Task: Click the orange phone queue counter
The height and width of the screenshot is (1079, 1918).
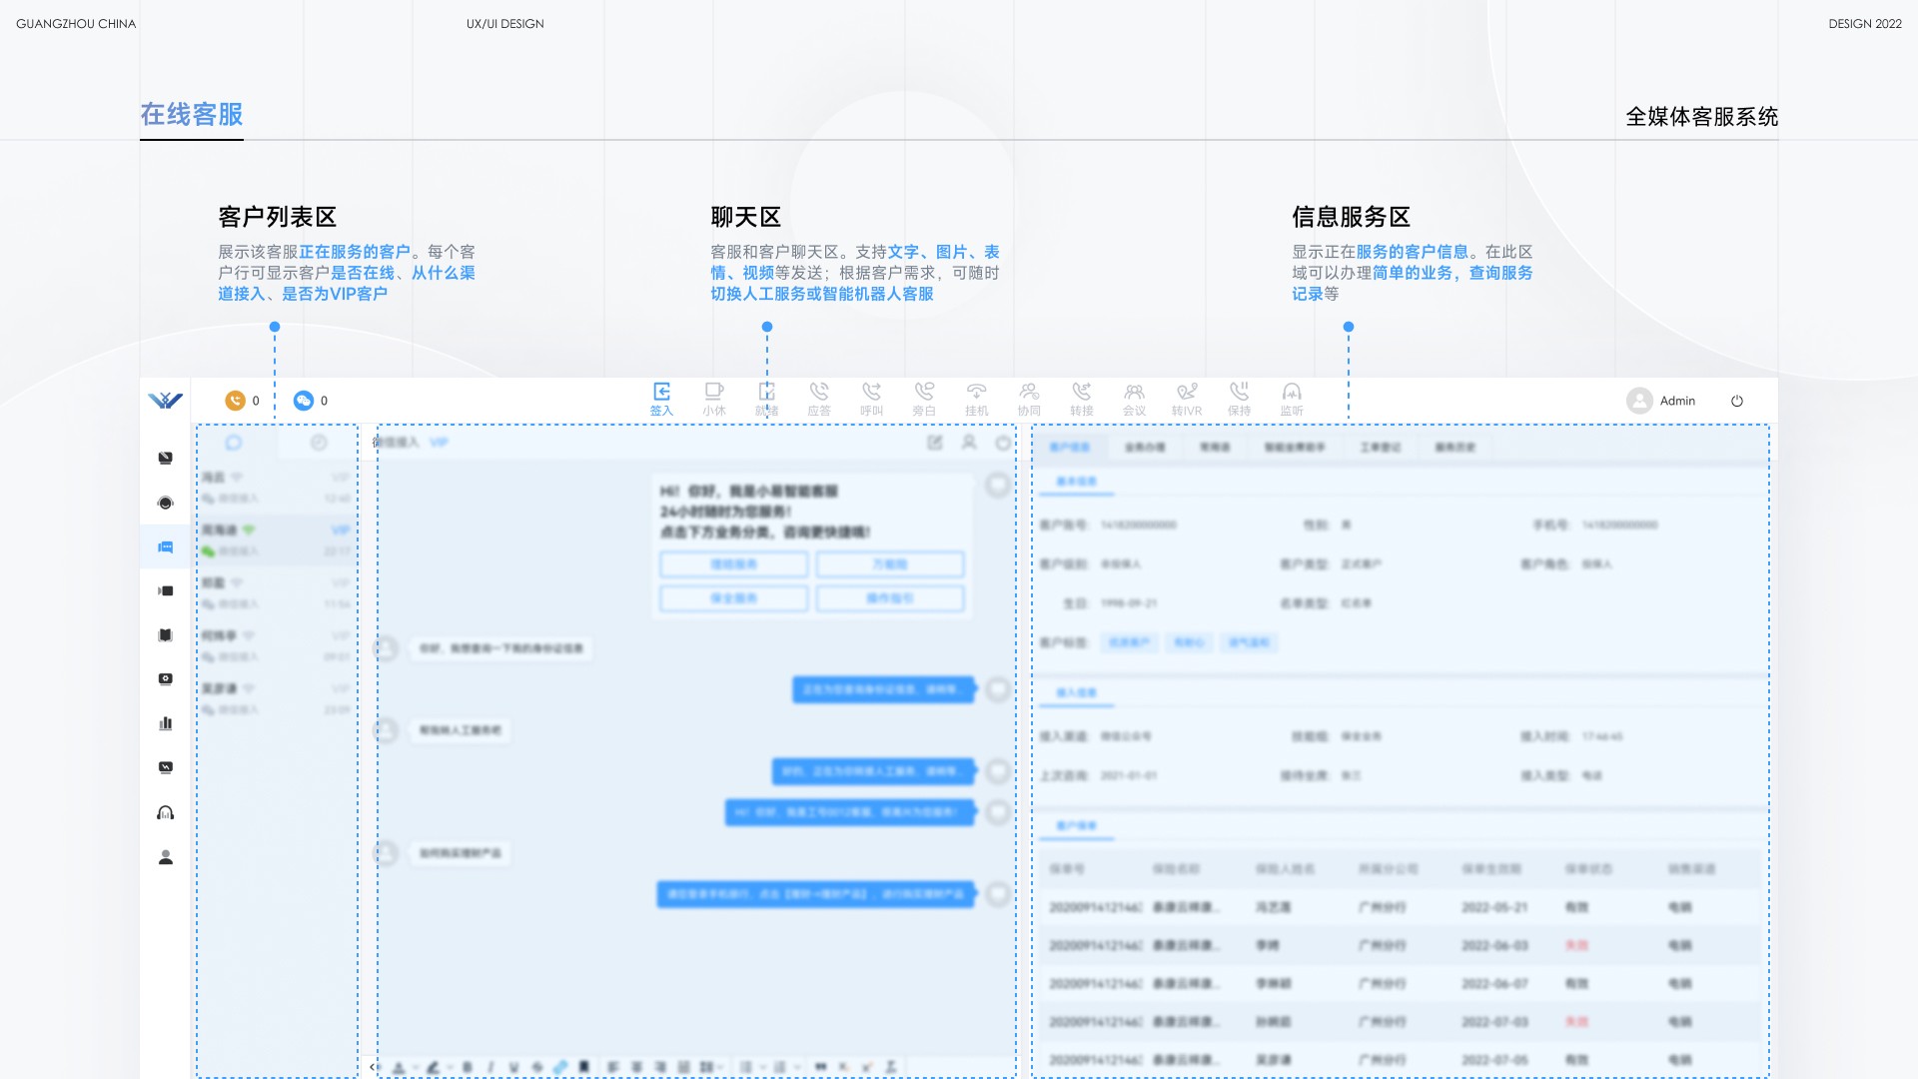Action: tap(236, 401)
